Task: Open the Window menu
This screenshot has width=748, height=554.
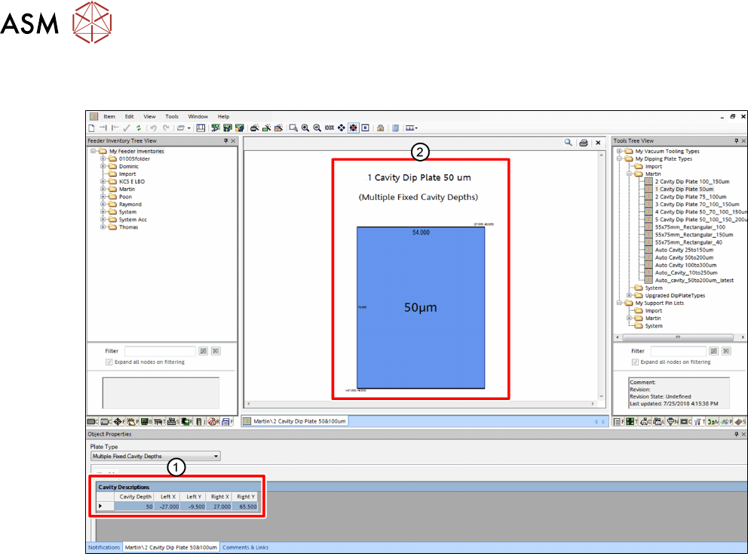Action: pyautogui.click(x=198, y=116)
